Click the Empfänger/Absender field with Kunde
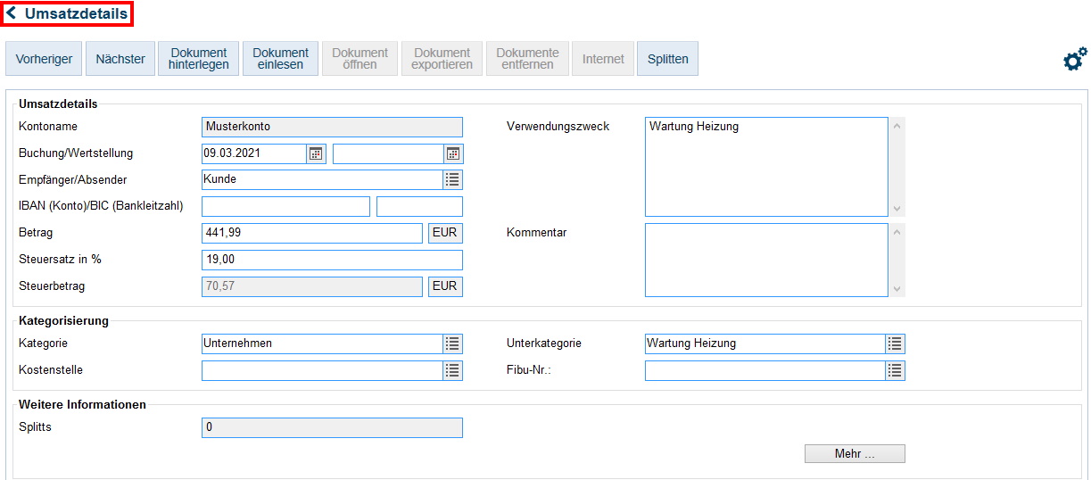Image resolution: width=1091 pixels, height=480 pixels. tap(322, 179)
